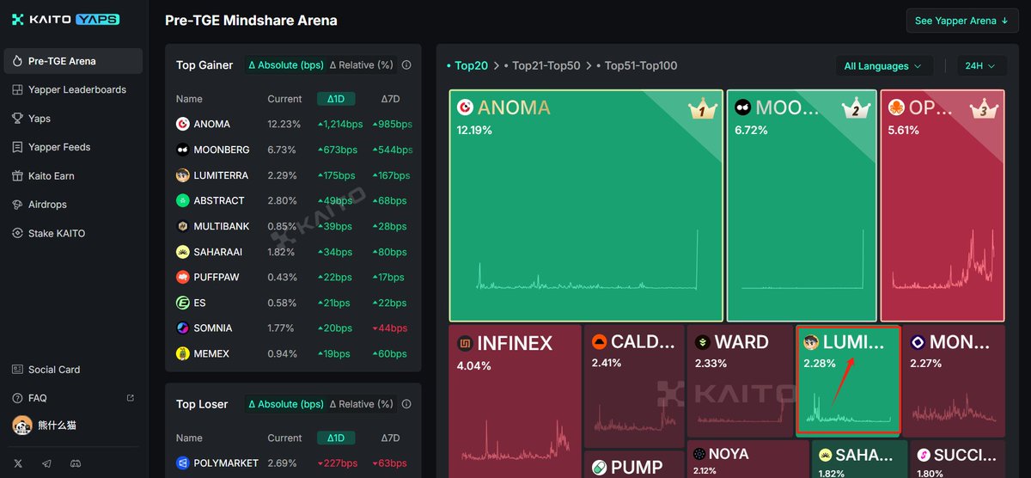
Task: Open the Discord social icon
Action: click(75, 463)
